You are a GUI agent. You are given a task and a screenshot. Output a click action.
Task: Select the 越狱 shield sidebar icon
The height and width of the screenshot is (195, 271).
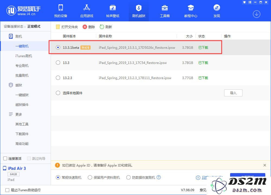pos(11,85)
